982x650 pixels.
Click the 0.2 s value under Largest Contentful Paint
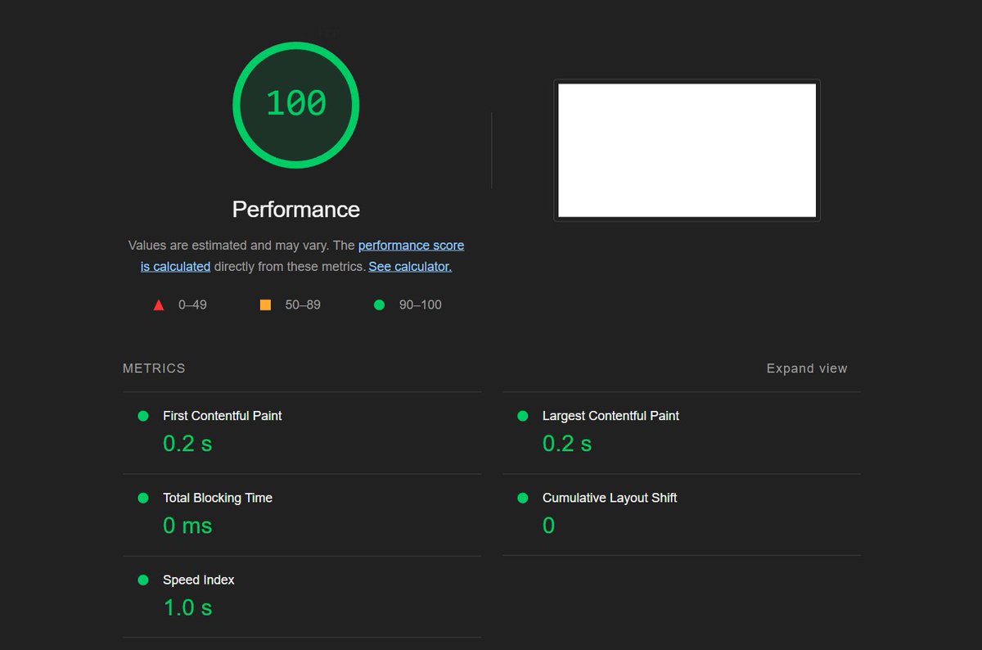coord(567,444)
